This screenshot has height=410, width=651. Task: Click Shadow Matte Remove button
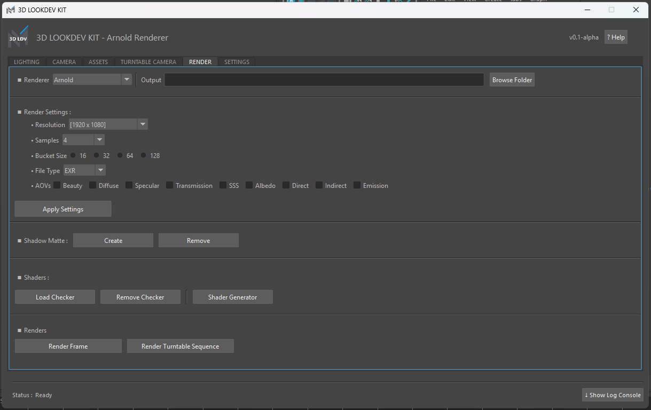[x=199, y=240]
